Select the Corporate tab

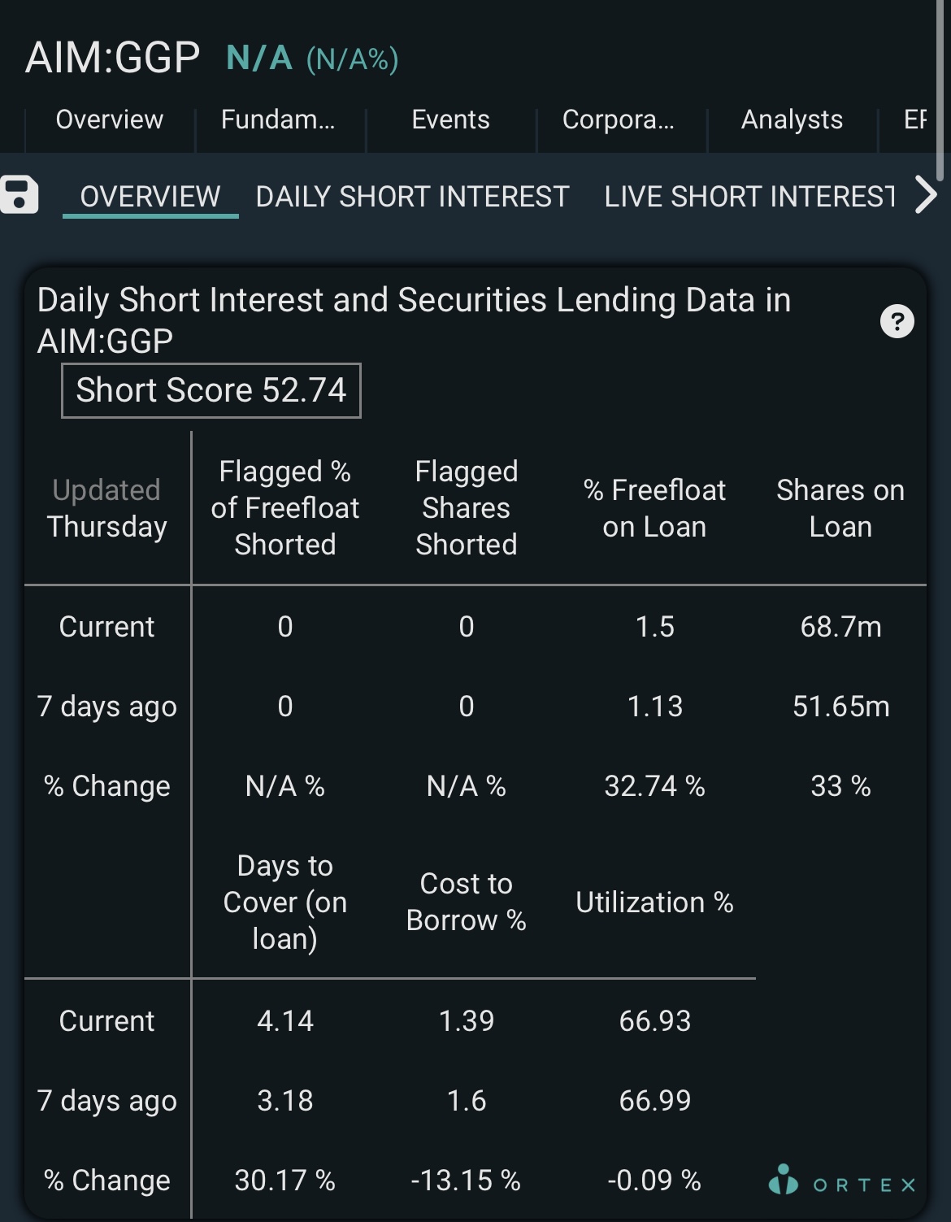619,120
